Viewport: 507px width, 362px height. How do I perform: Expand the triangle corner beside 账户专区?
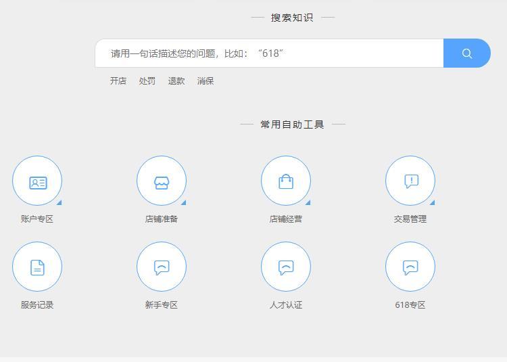(x=59, y=203)
